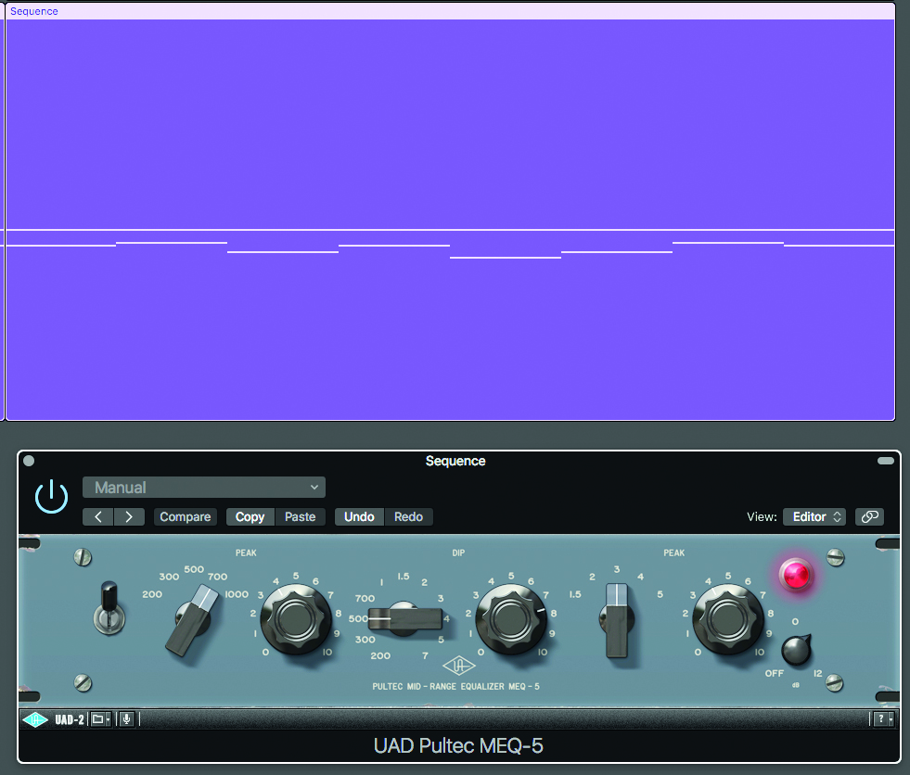Click the DIP frequency selector lever
910x775 pixels.
point(405,618)
